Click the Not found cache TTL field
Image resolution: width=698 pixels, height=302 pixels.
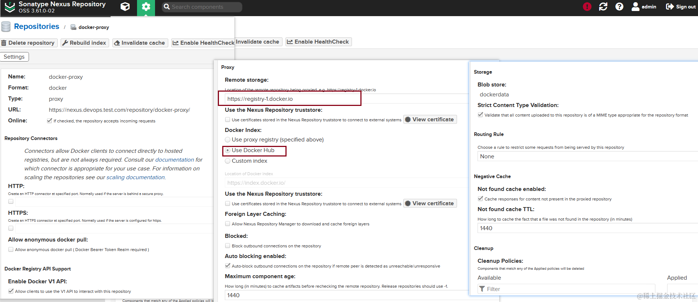click(588, 228)
